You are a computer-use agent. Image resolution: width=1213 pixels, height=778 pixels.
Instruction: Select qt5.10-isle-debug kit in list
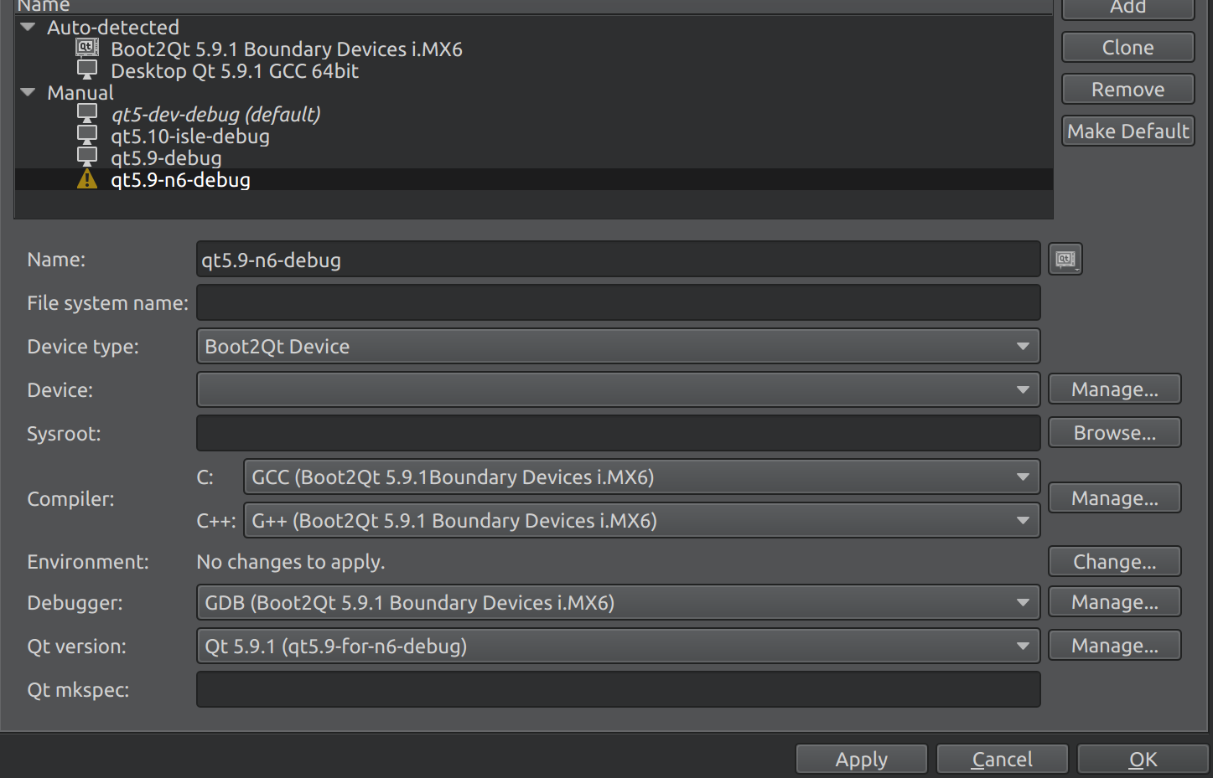click(190, 137)
